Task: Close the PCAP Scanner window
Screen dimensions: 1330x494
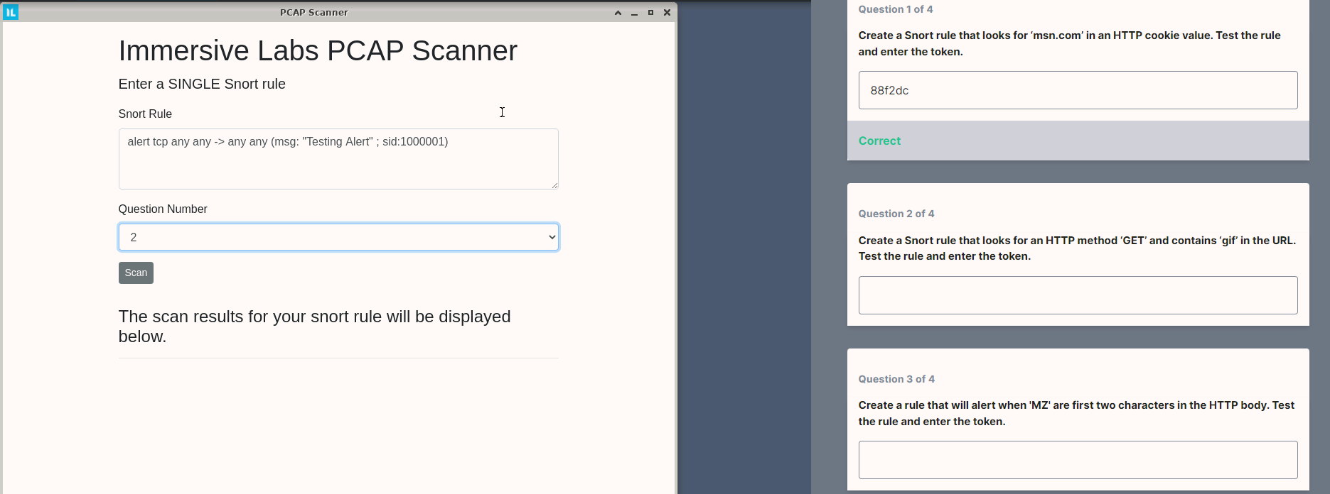Action: click(x=667, y=13)
